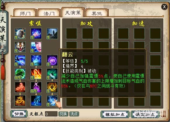Select the roaring tiger skill icon
This screenshot has height=122, width=170.
20,47
